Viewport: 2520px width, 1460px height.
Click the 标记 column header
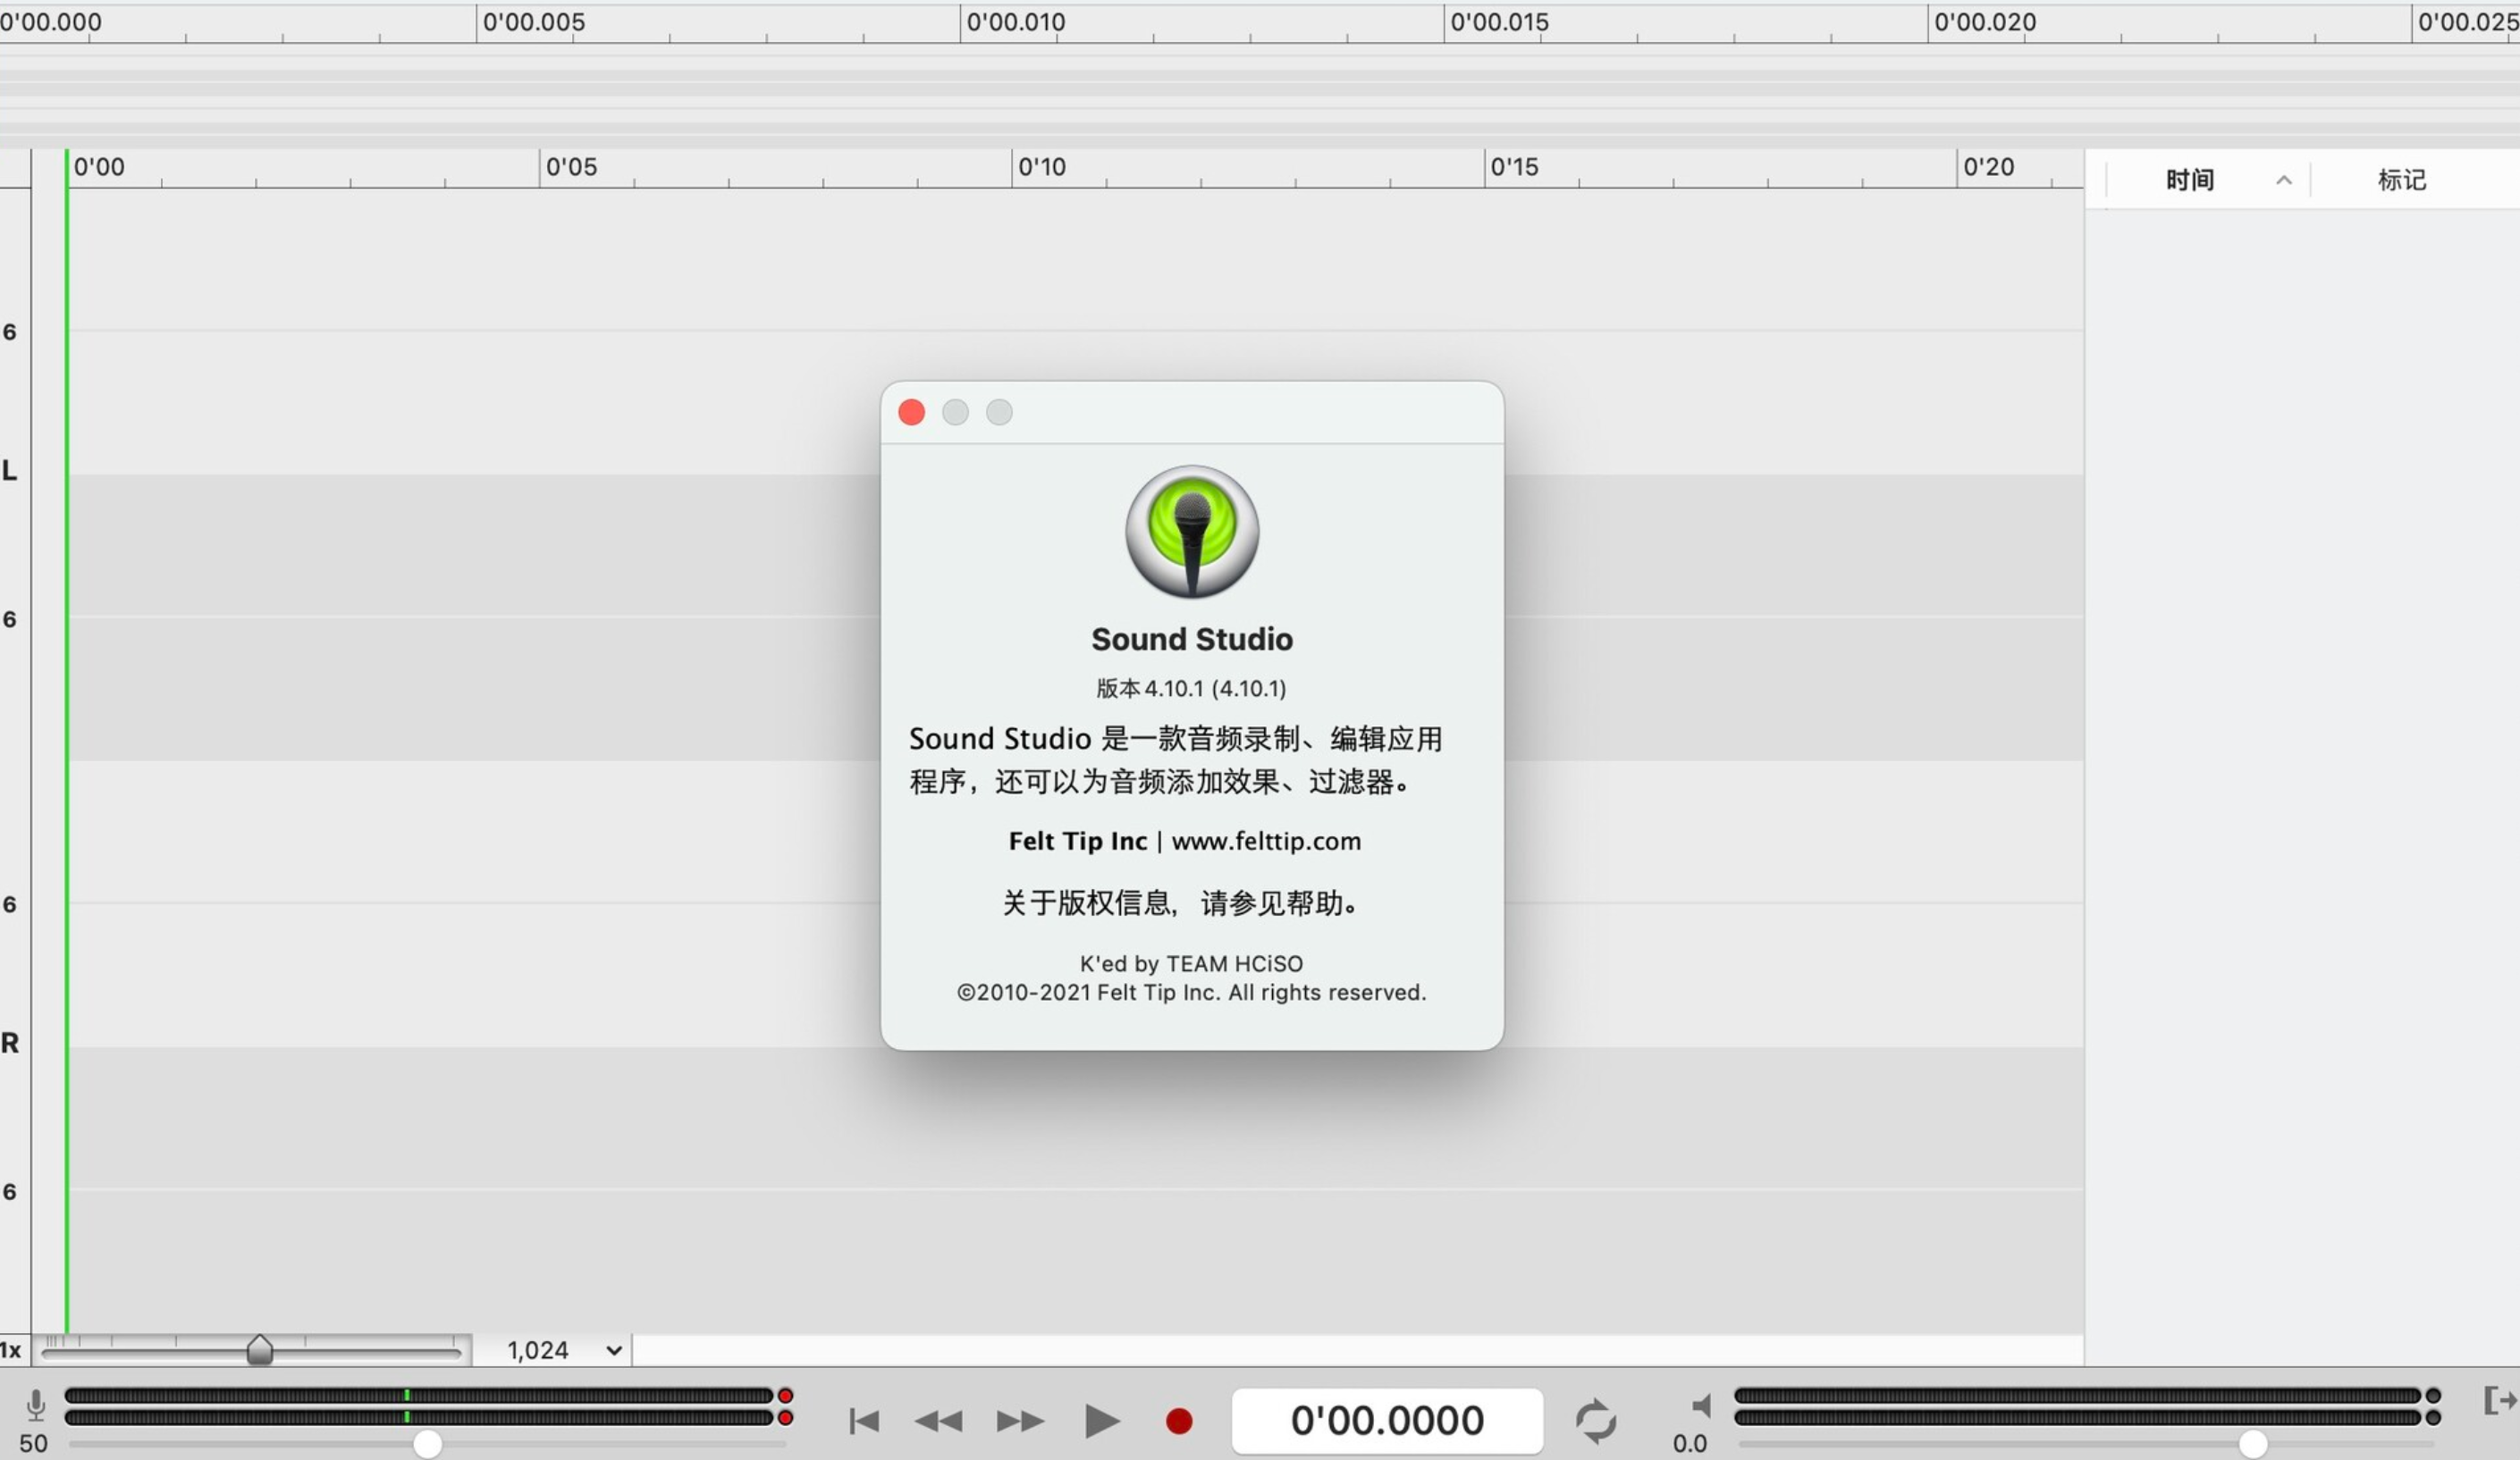coord(2402,180)
